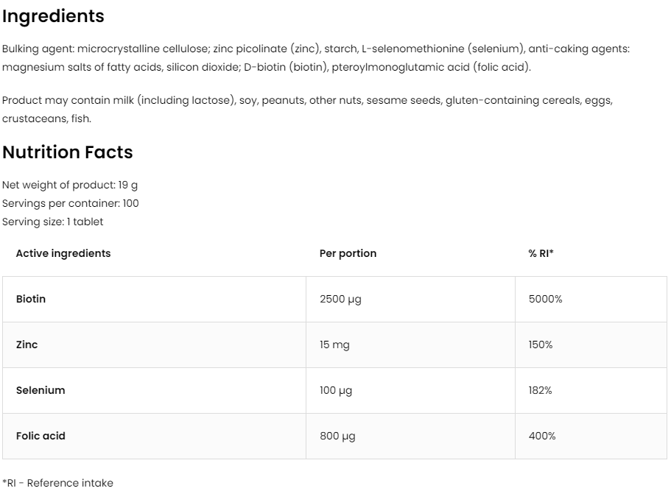Select the 800 µg folic acid value
671x491 pixels.
(x=337, y=436)
